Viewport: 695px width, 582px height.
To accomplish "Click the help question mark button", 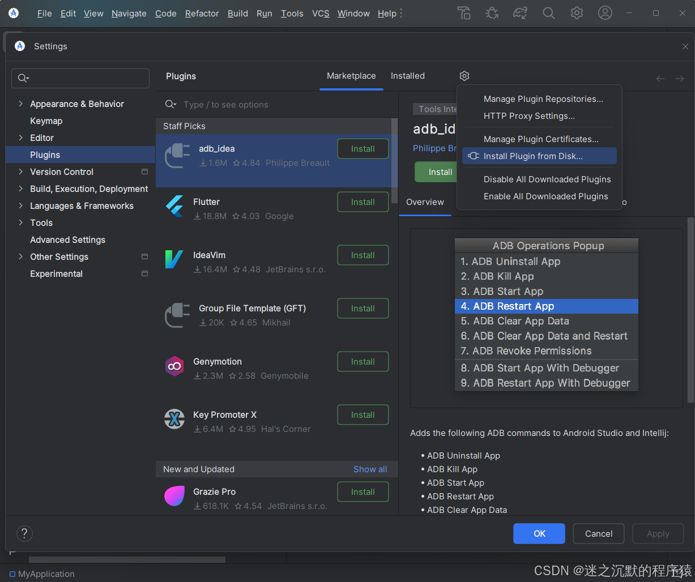I will (x=24, y=533).
